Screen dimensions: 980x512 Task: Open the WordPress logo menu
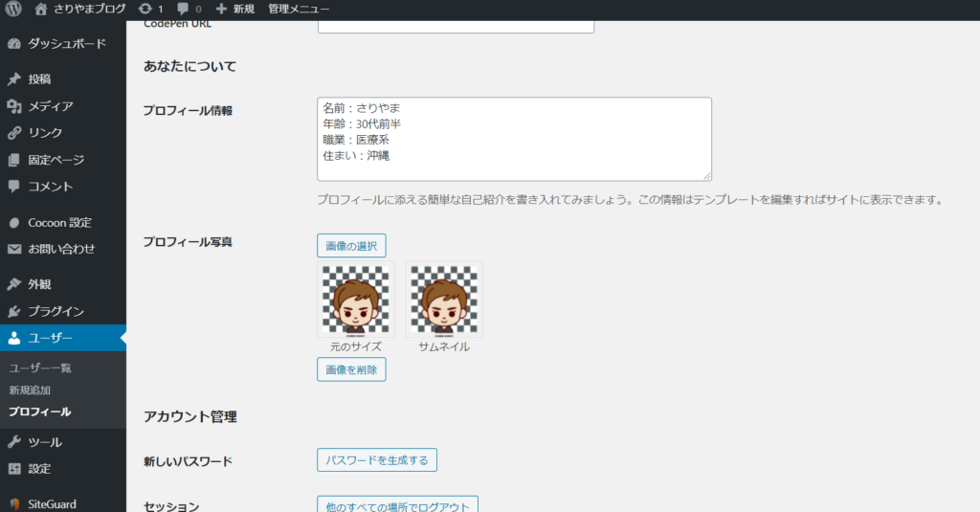[13, 9]
